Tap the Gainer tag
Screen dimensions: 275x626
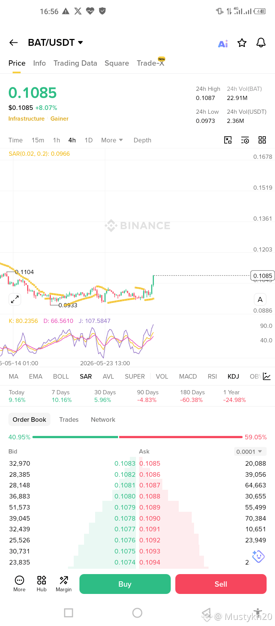point(60,119)
